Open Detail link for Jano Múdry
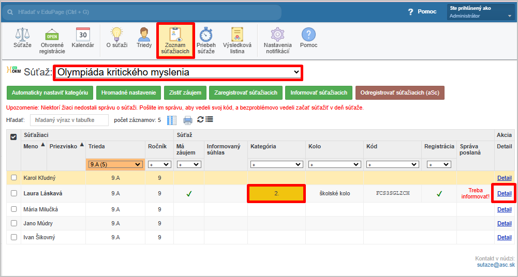Viewport: 518px width, 277px height. (x=505, y=223)
